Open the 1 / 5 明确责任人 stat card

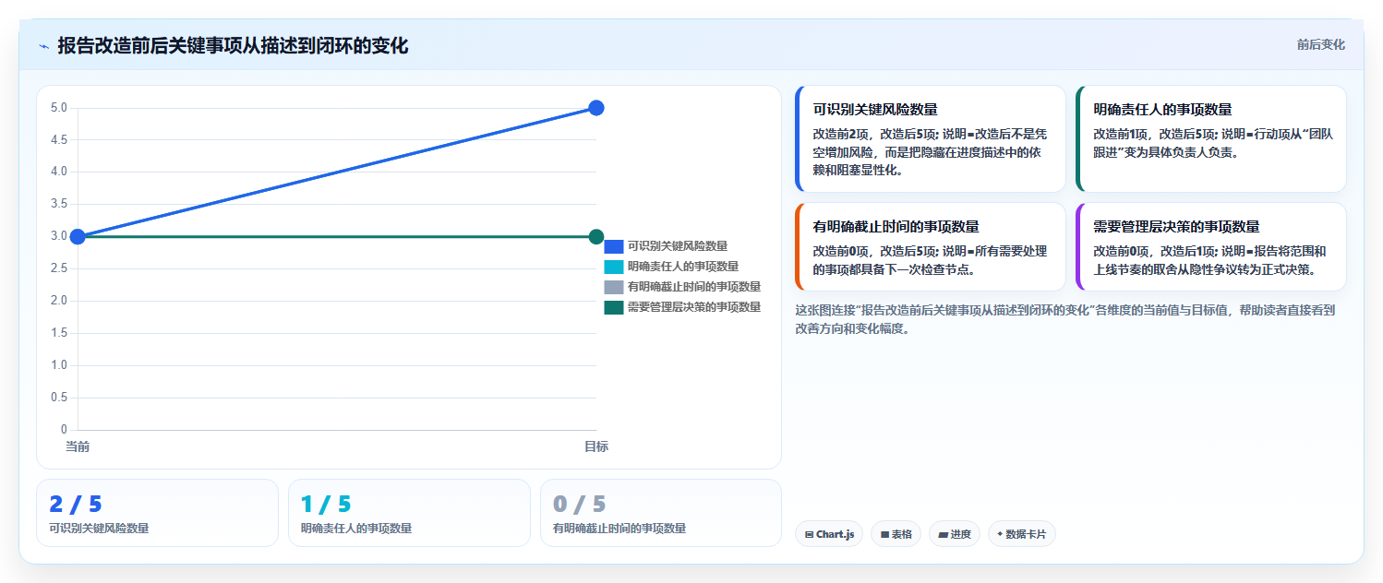click(x=409, y=513)
